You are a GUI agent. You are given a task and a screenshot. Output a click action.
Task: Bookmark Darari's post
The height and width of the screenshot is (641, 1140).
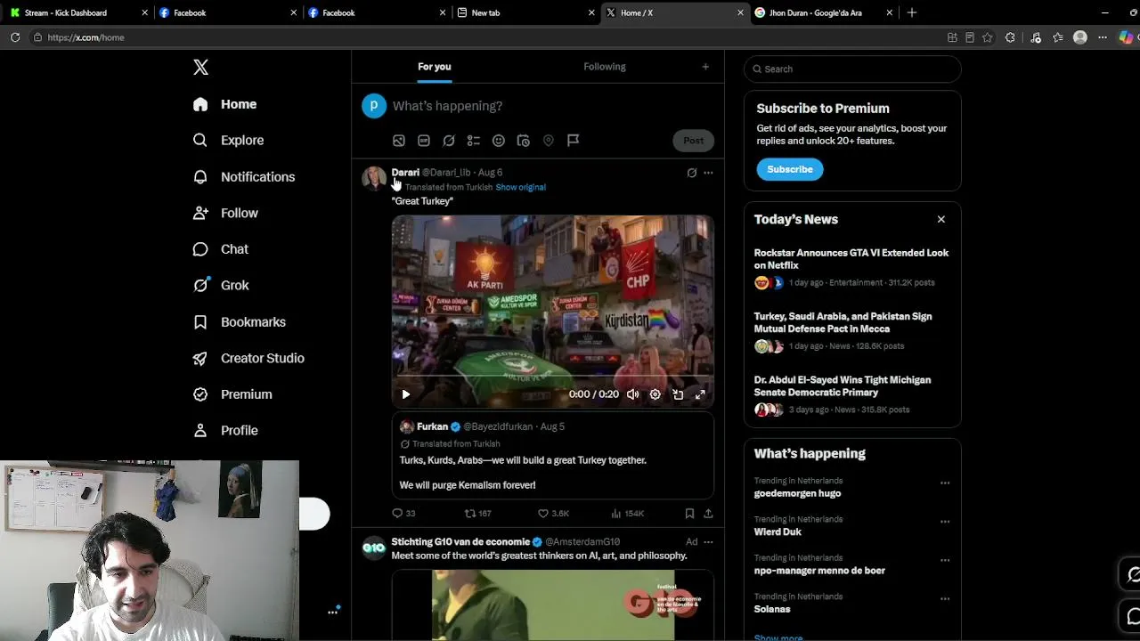tap(689, 514)
